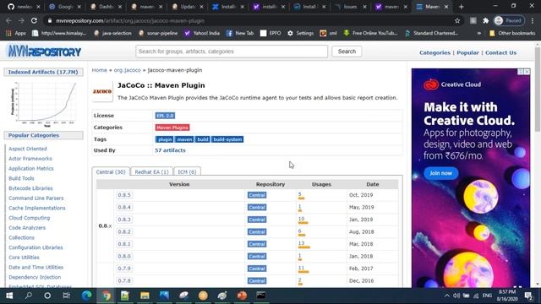This screenshot has height=304, width=541.
Task: Click the Maven Plugins category badge
Action: (172, 128)
